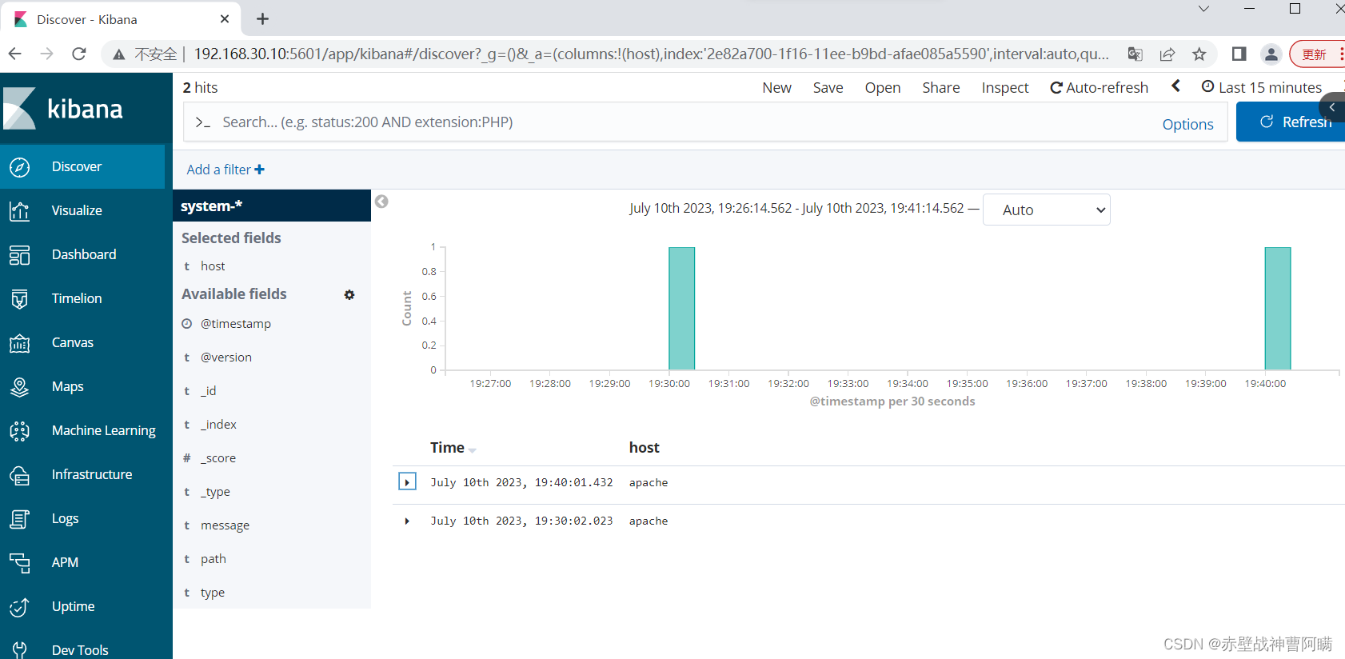This screenshot has height=659, width=1345.
Task: Click the histogram bar at 19:30:00
Action: click(682, 309)
